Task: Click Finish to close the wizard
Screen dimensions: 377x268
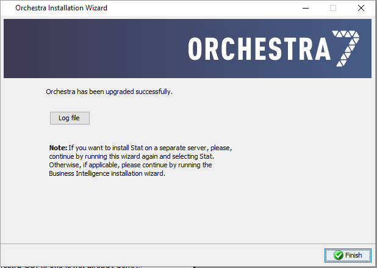Action: click(x=348, y=255)
